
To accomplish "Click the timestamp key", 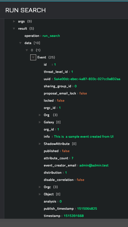I will coord(52,216).
